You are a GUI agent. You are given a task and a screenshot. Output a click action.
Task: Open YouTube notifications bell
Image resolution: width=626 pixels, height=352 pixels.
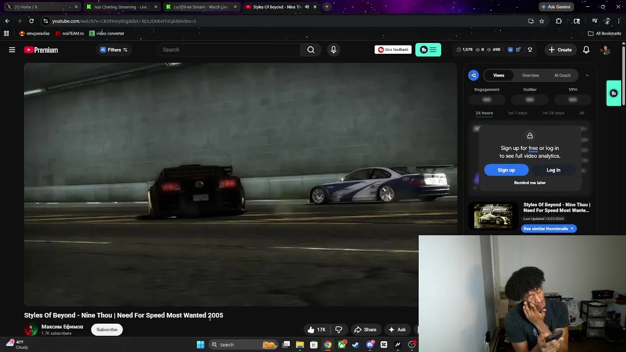[x=586, y=50]
